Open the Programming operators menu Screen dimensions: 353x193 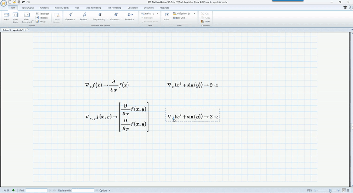pyautogui.click(x=100, y=16)
